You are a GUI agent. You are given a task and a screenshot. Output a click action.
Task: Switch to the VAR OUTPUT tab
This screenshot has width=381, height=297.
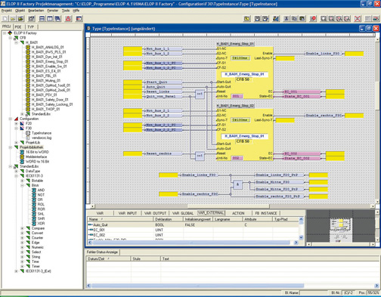155,213
